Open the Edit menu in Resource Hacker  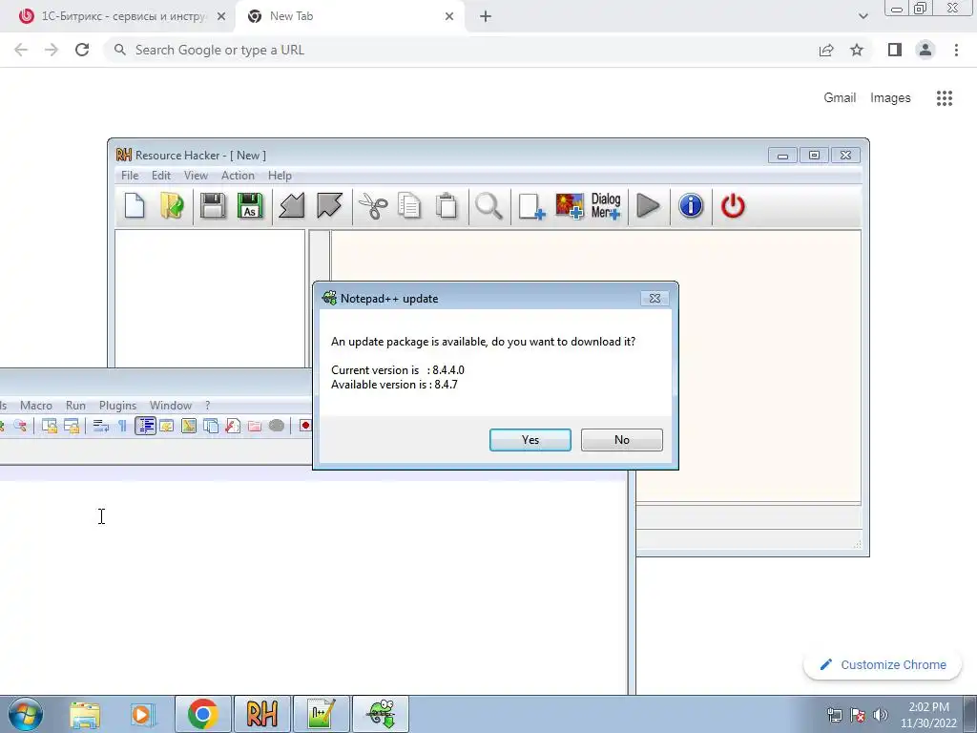[160, 176]
